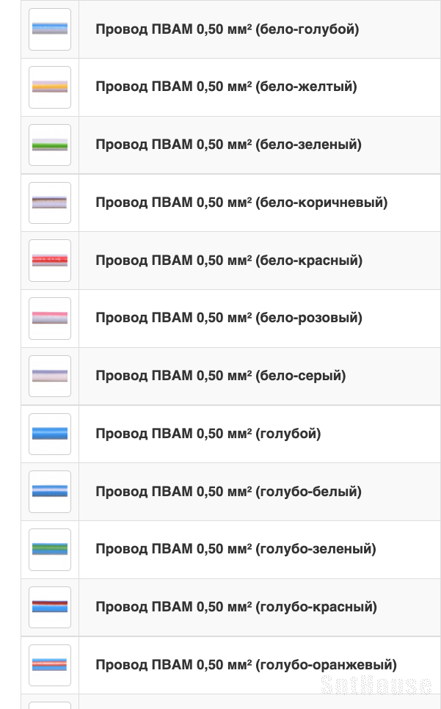Go to Провод ПВАМ (бело-красный) page
441x709 pixels.
coord(229,261)
